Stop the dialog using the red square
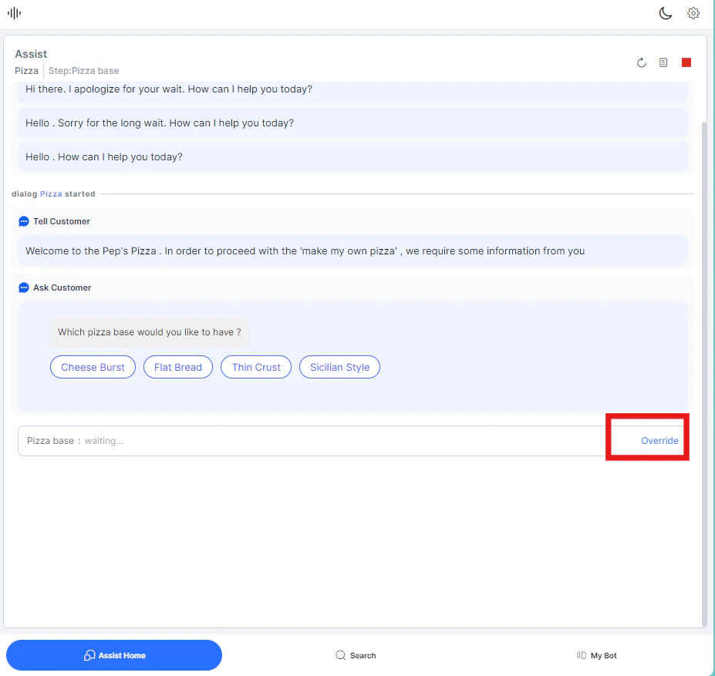This screenshot has height=676, width=715. [686, 62]
